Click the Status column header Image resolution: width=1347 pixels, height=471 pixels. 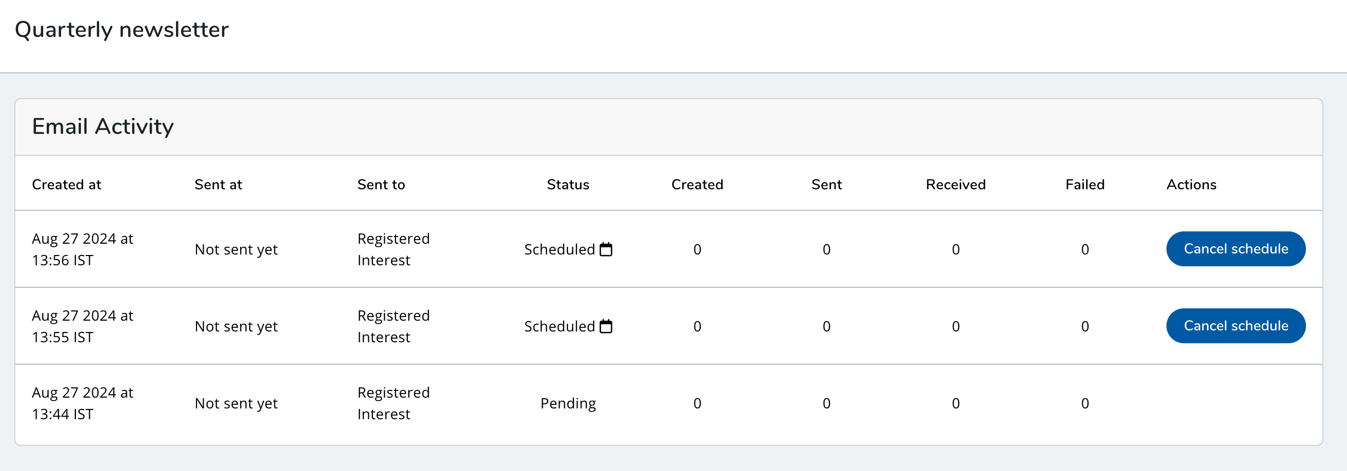pos(567,185)
